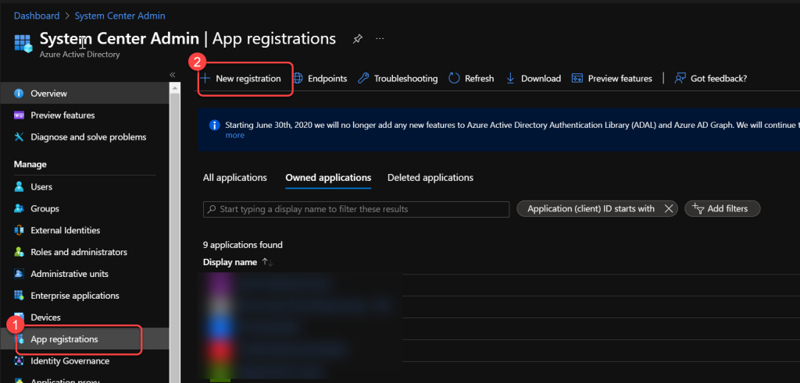Image resolution: width=800 pixels, height=383 pixels.
Task: Click the Add filters button
Action: point(722,208)
